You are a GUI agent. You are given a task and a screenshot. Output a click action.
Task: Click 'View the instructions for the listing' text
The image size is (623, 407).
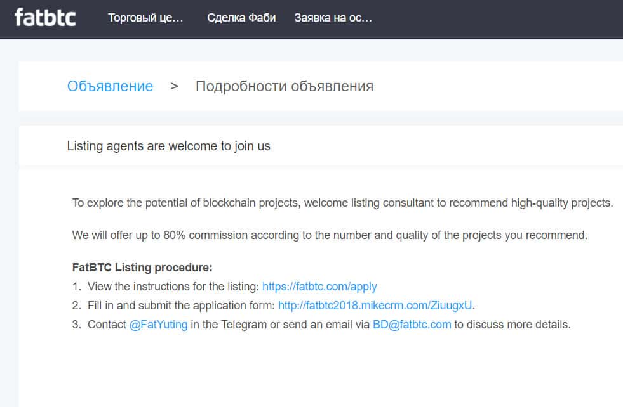(x=173, y=287)
